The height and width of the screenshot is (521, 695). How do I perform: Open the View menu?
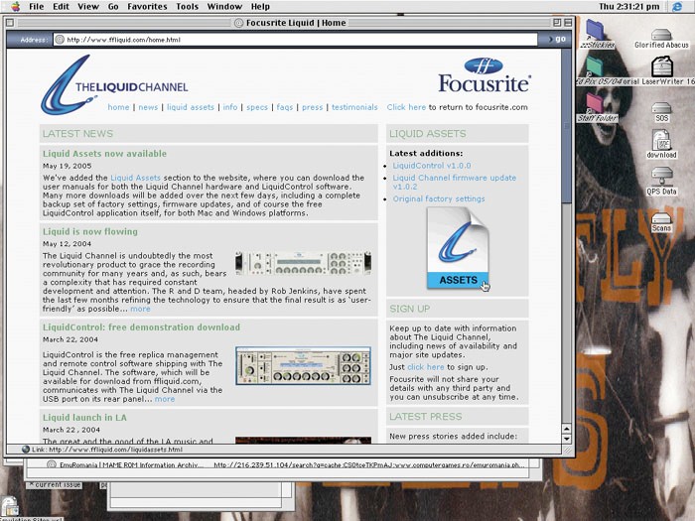(x=88, y=7)
